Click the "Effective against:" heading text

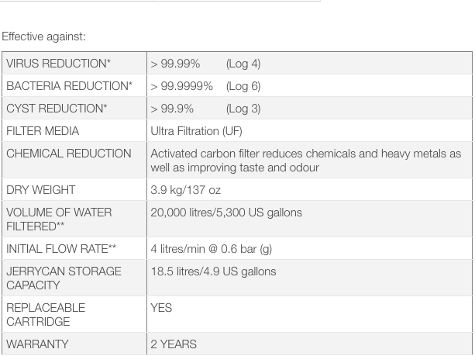[43, 36]
